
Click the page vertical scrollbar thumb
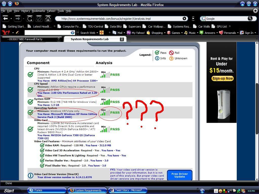(257, 109)
